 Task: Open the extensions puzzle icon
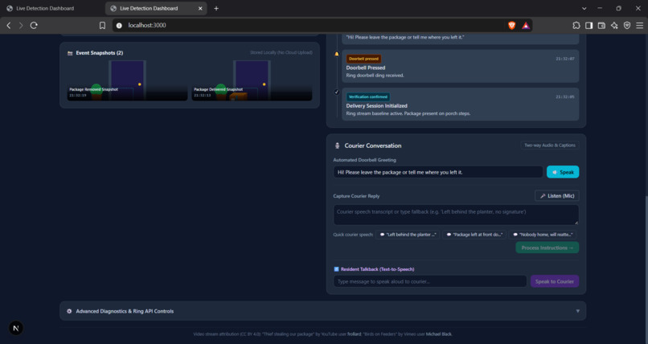[576, 25]
